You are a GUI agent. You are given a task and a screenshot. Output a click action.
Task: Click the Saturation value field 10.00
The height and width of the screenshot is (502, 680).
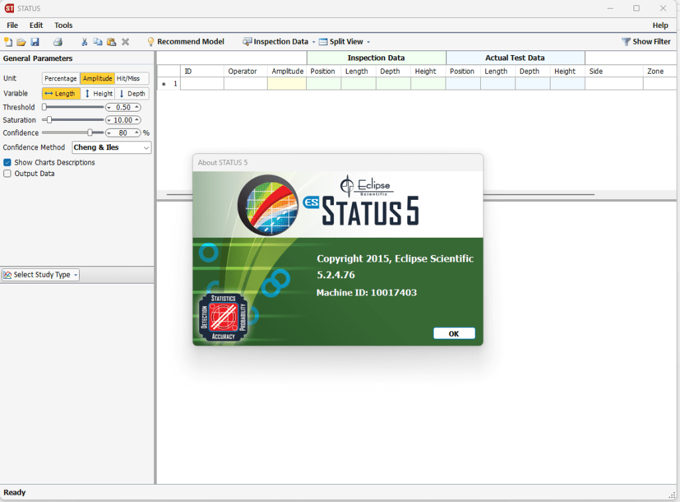coord(123,120)
